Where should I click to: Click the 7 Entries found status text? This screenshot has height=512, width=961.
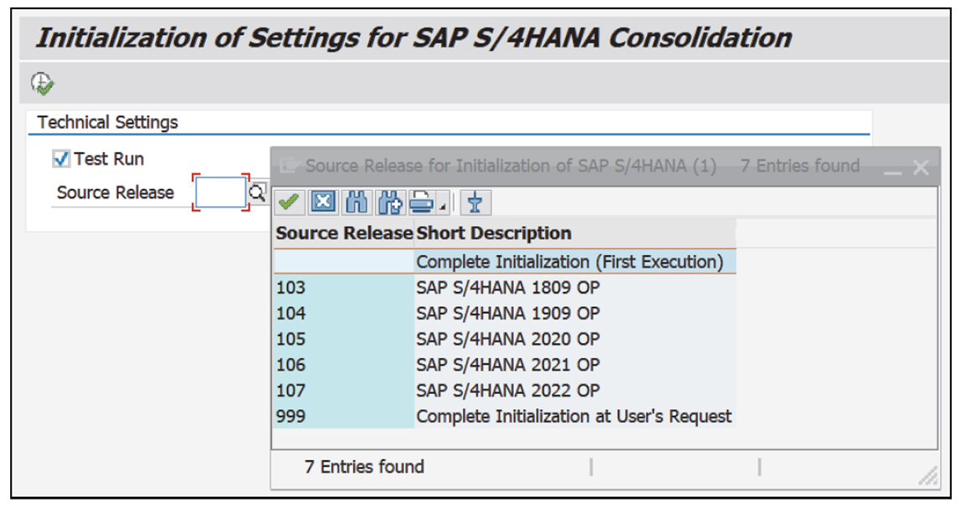(364, 467)
